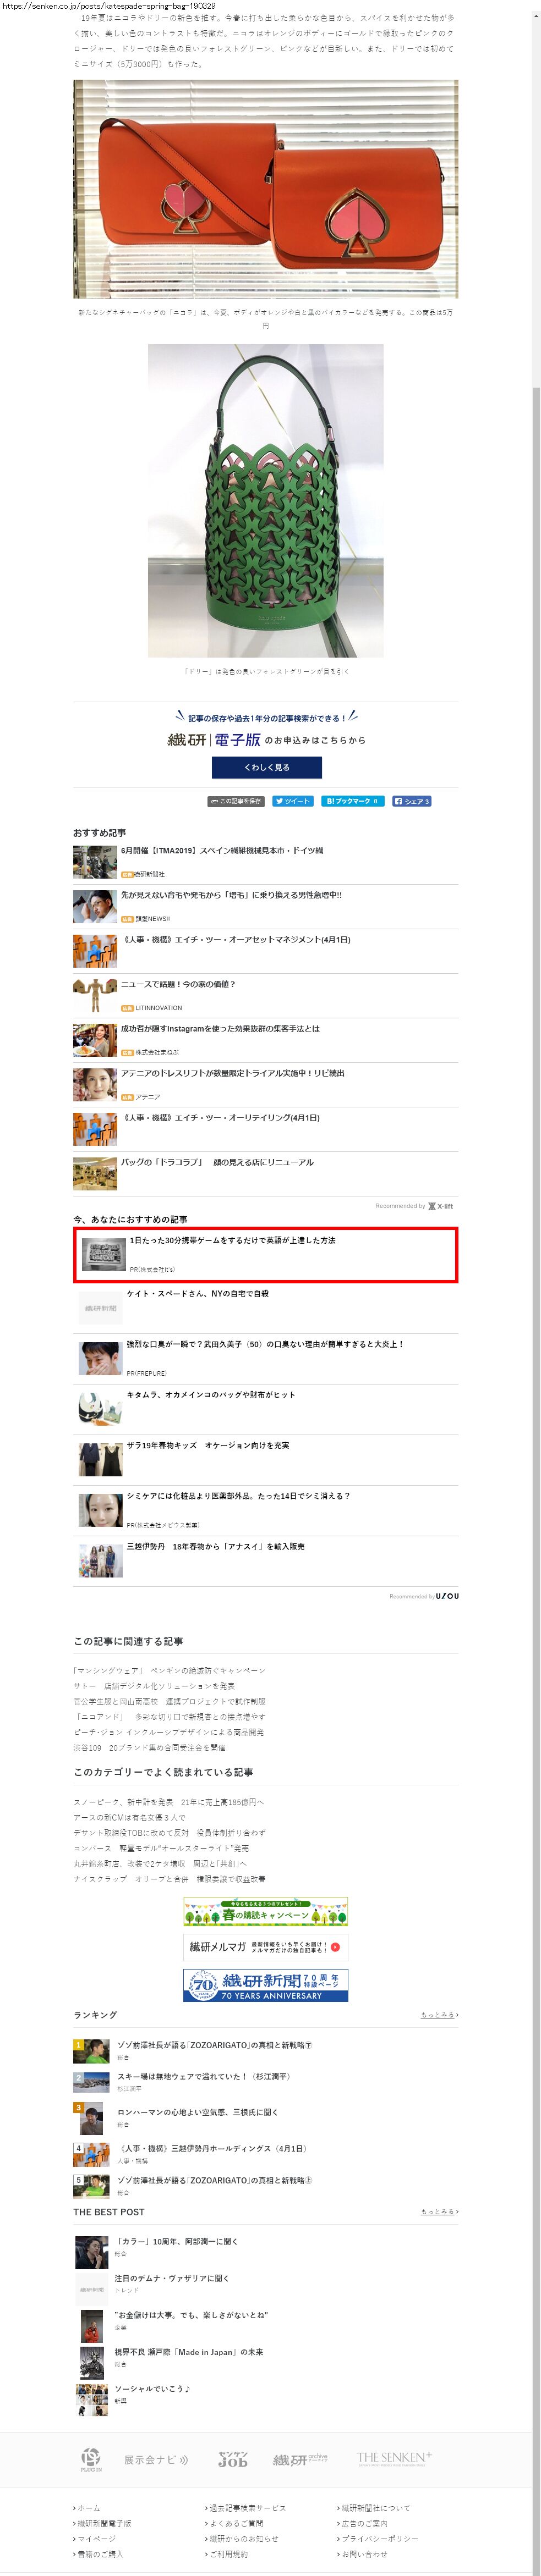Click red arrow on 繊研メルマガ banner

[336, 1946]
